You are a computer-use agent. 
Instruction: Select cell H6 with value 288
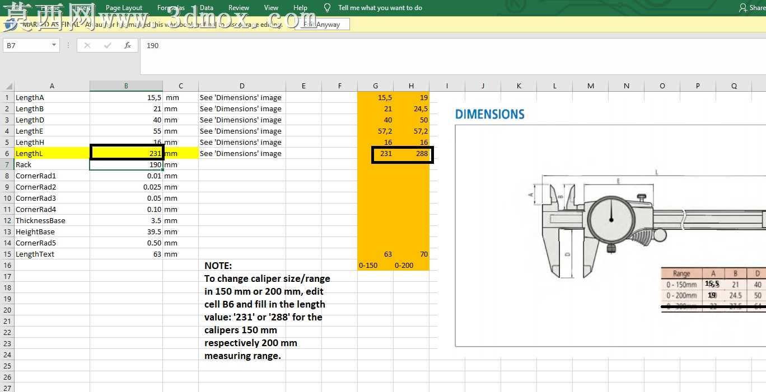pyautogui.click(x=411, y=153)
